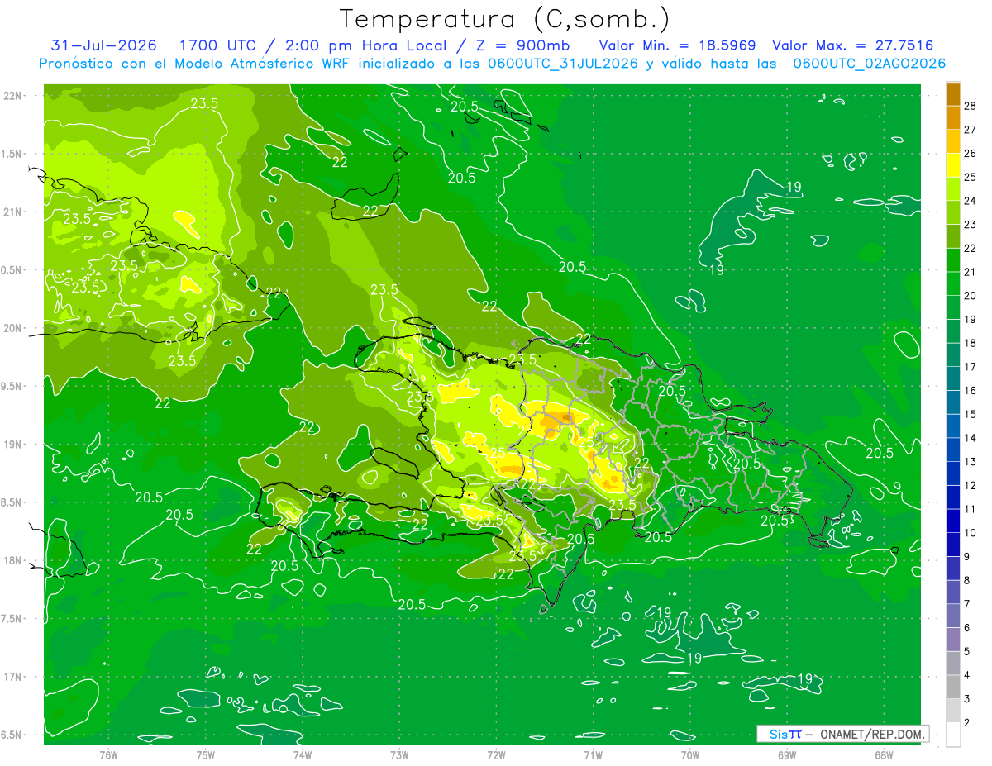The height and width of the screenshot is (766, 992).
Task: Select the "Z = 900mb" level label
Action: coord(522,45)
